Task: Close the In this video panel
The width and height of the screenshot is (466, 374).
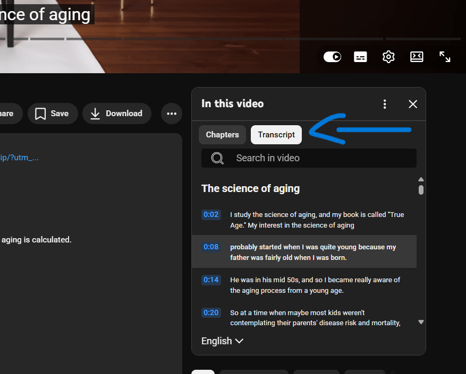Action: pos(413,104)
